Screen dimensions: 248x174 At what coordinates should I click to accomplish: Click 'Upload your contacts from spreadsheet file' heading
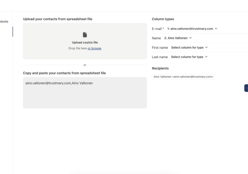(58, 19)
